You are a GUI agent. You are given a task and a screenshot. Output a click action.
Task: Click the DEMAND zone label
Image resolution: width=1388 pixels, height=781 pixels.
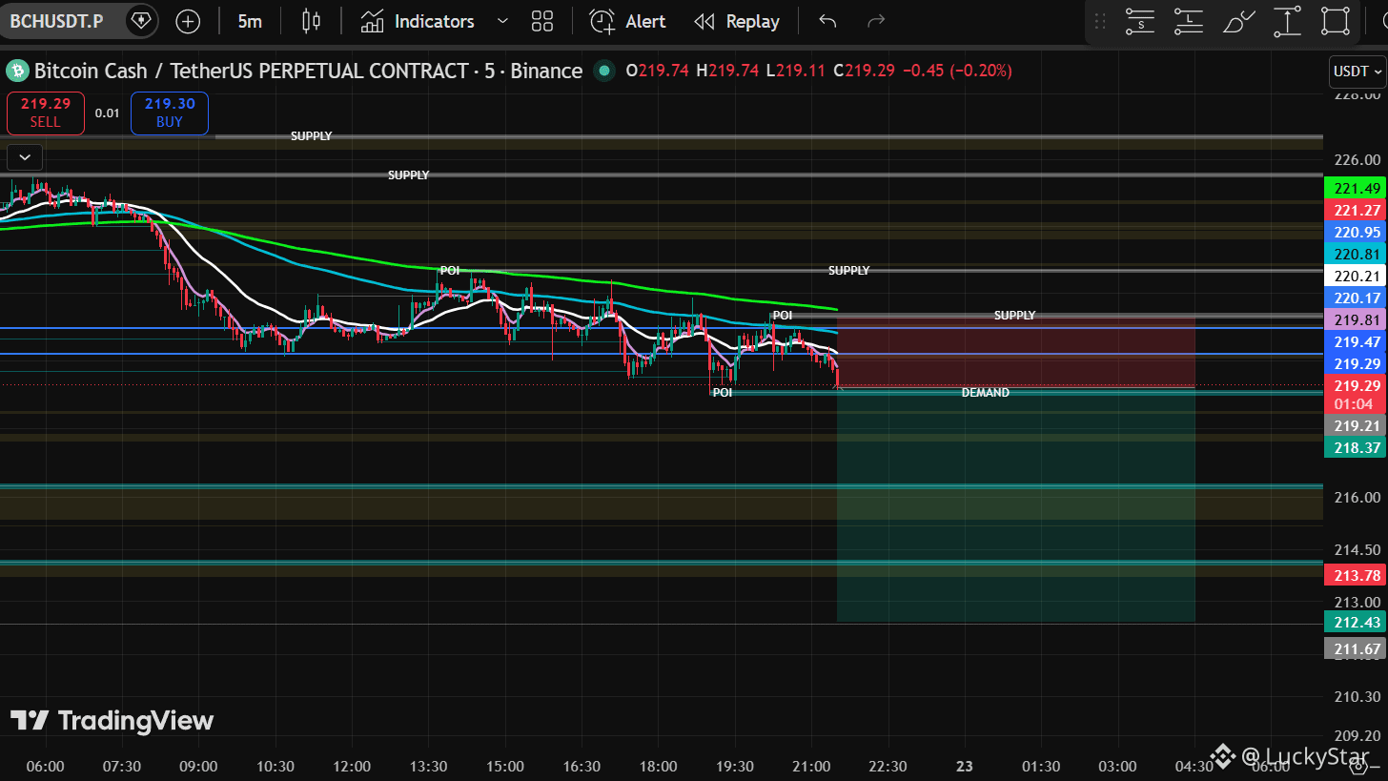tap(985, 393)
